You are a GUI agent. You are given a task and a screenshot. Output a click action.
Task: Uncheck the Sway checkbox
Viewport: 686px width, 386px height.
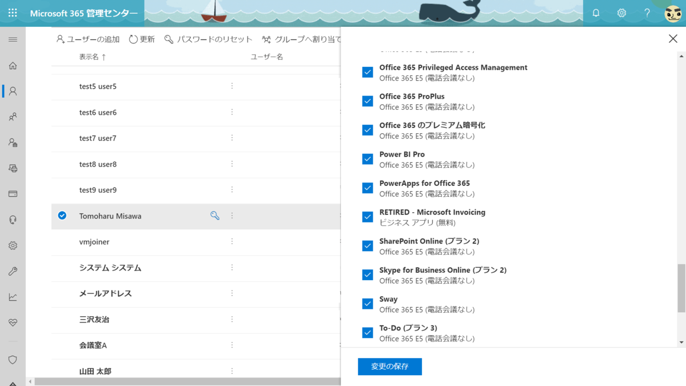coord(368,304)
